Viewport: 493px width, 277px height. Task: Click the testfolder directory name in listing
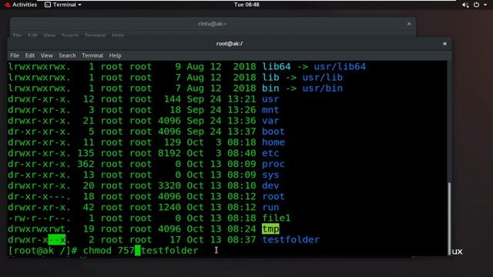click(x=291, y=240)
